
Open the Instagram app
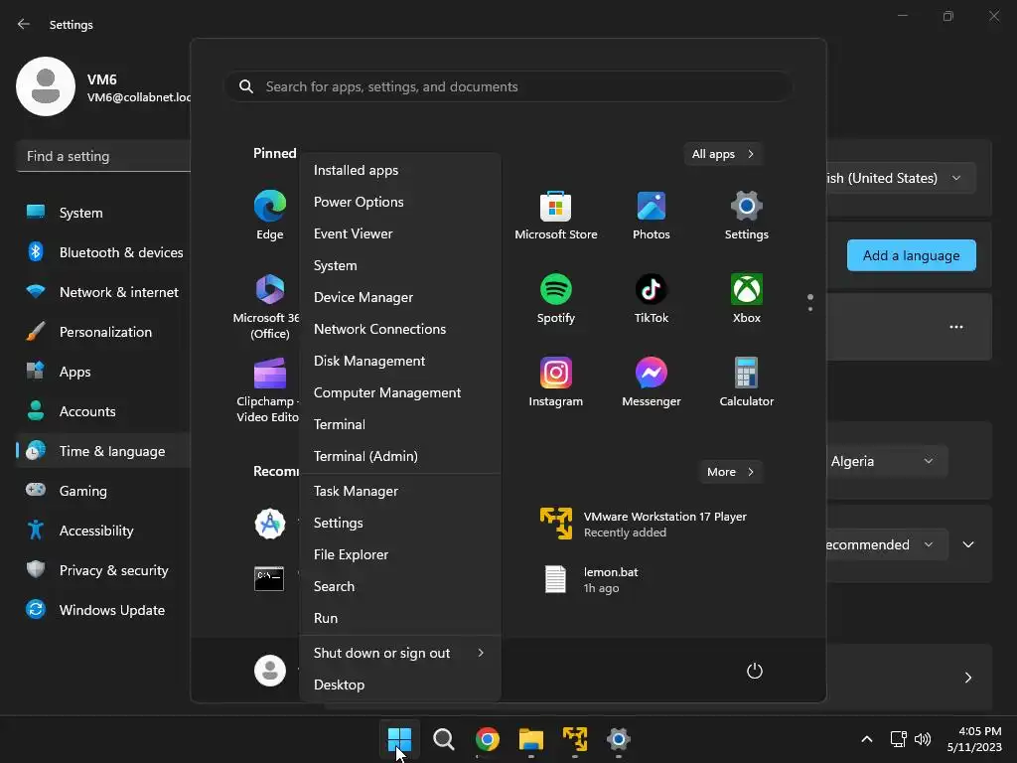(x=556, y=381)
